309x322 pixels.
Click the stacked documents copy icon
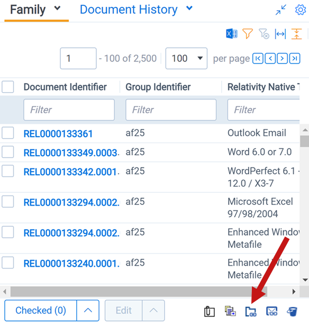[230, 311]
